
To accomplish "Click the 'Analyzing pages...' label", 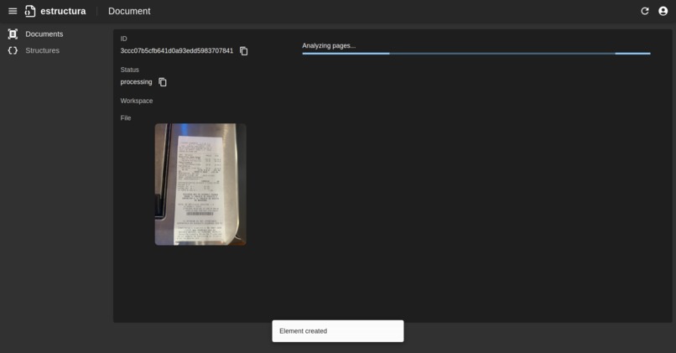I will pos(329,45).
